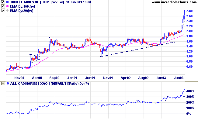The image size is (198, 120).
Task: Click the 2.40 price axis value
Action: click(x=189, y=21)
